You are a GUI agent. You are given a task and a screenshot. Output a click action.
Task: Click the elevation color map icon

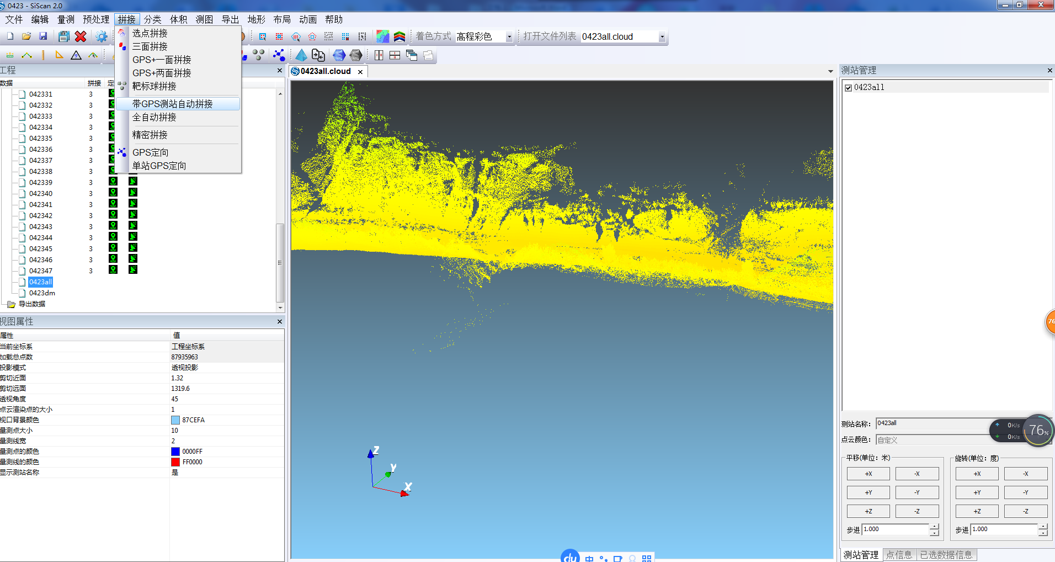pyautogui.click(x=382, y=36)
